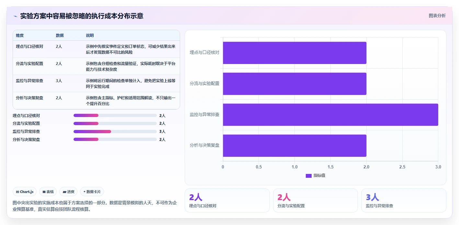Click the 维度 column header
459x225 pixels.
(20, 36)
